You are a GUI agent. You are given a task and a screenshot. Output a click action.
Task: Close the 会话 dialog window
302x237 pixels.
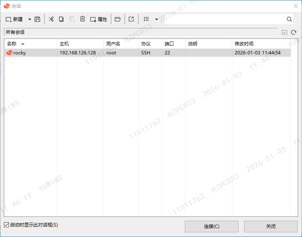296,6
